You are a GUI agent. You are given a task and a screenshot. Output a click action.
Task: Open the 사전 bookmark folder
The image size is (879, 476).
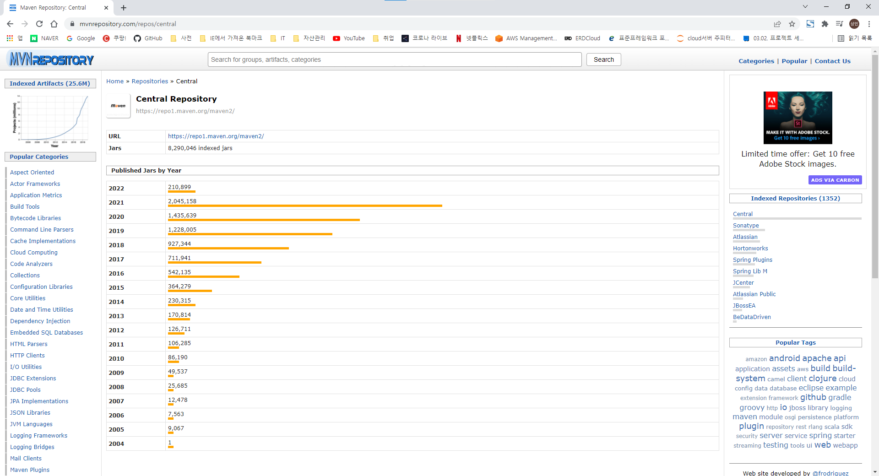pos(181,38)
